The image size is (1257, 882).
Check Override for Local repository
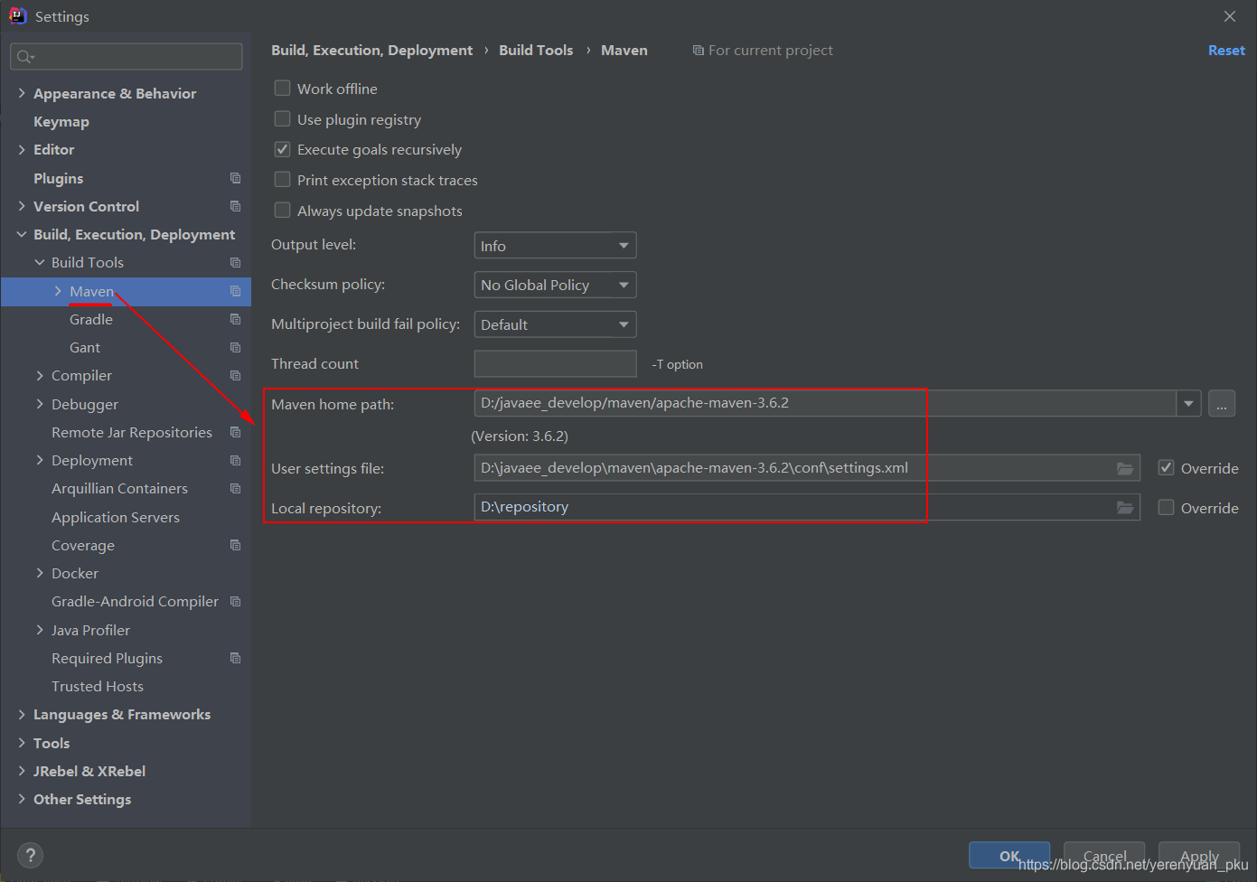[1167, 508]
